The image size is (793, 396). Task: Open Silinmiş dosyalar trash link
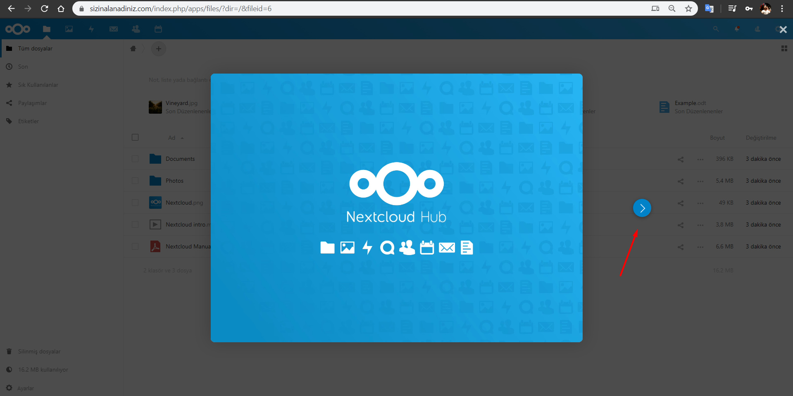(x=39, y=351)
